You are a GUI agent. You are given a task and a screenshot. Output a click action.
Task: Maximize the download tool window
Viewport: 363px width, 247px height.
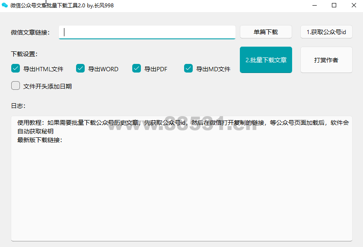coord(334,5)
